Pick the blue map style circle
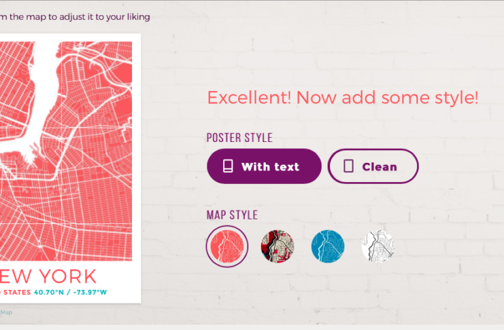 (x=328, y=246)
